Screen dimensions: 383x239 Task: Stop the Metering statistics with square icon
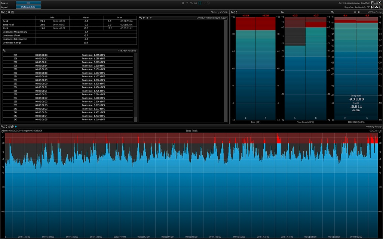pyautogui.click(x=9, y=12)
